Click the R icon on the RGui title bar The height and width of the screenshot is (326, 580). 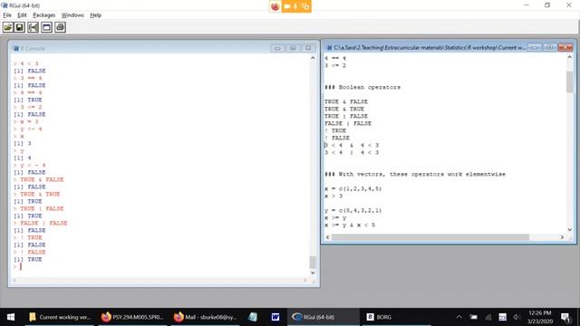tap(5, 5)
